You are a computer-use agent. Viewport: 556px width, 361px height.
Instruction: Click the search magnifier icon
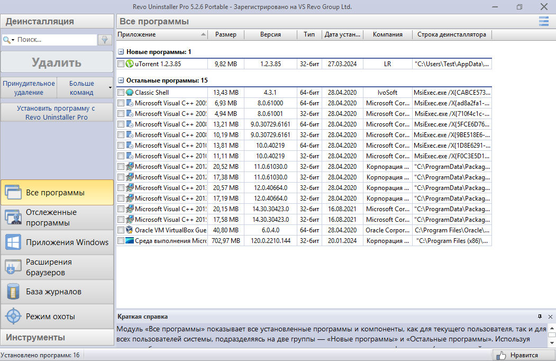point(6,40)
